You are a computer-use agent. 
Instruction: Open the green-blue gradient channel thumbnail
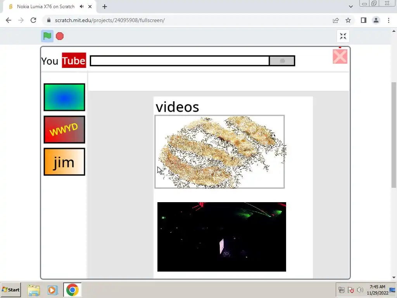tap(64, 97)
